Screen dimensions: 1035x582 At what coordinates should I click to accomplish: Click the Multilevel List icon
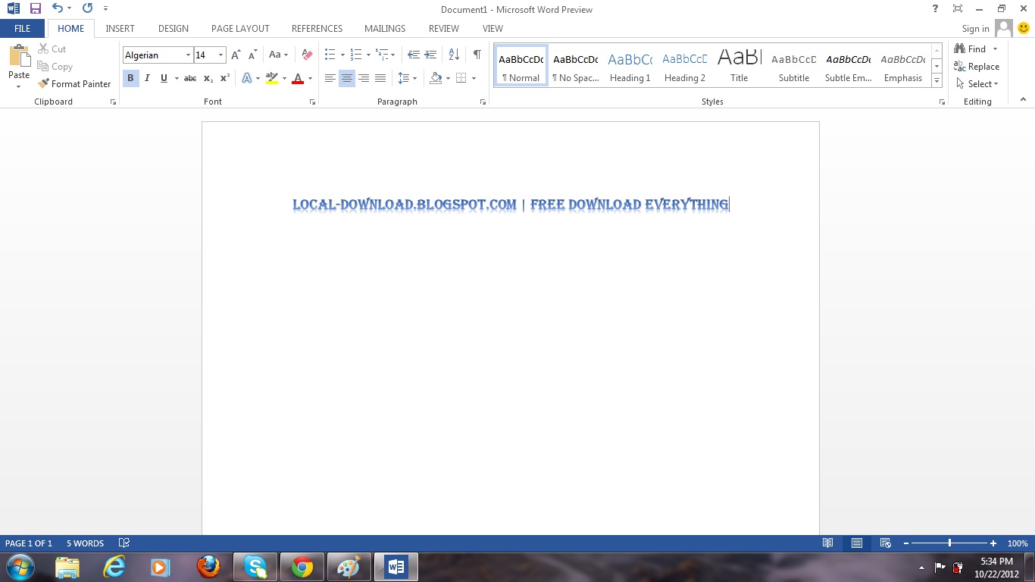382,55
